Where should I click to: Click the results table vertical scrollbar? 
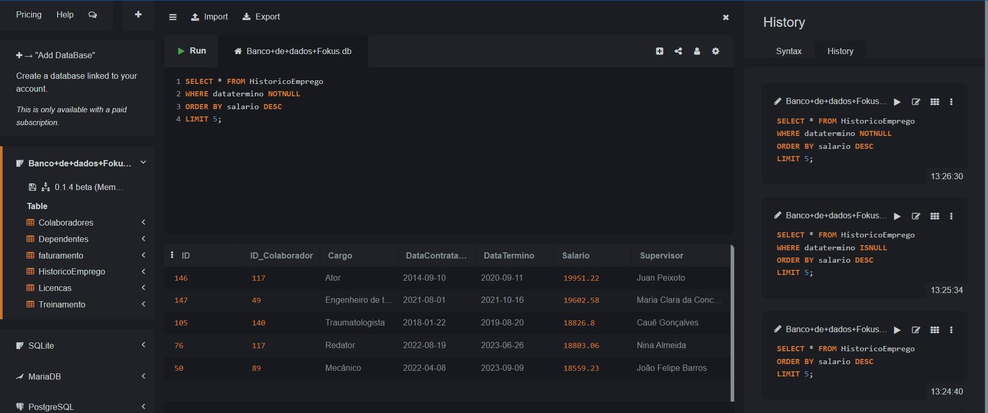[732, 323]
